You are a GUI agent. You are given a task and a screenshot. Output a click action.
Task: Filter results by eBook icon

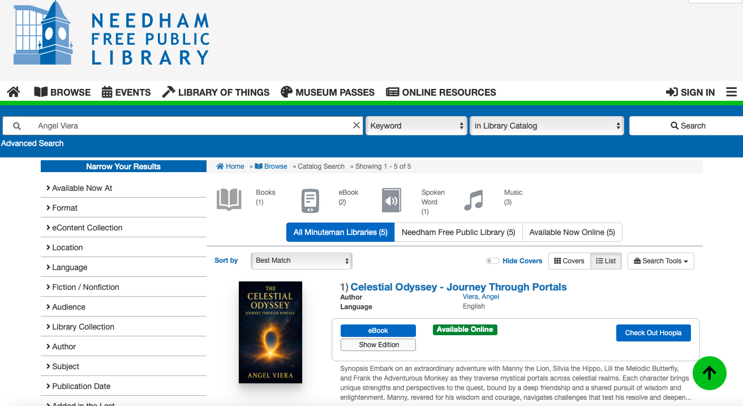(310, 200)
